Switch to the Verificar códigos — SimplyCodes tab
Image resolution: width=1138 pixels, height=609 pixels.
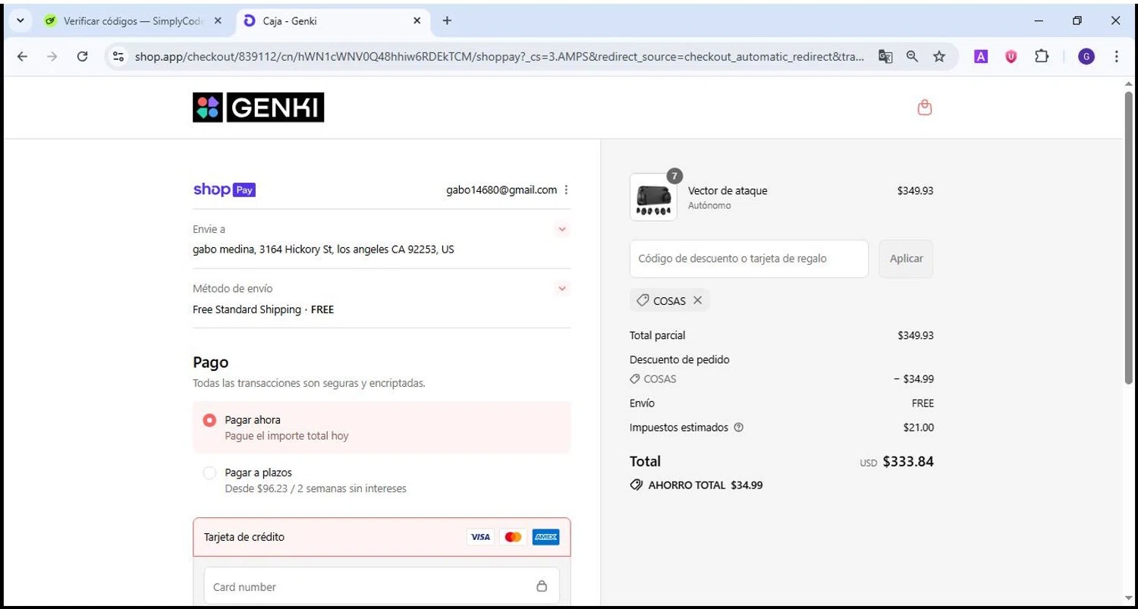[134, 21]
